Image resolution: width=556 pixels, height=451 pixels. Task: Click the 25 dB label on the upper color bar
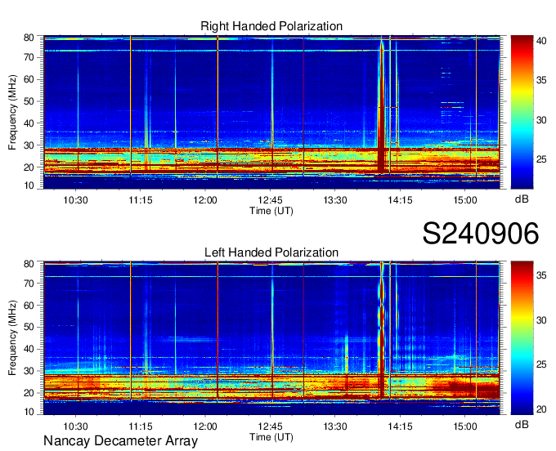541,159
